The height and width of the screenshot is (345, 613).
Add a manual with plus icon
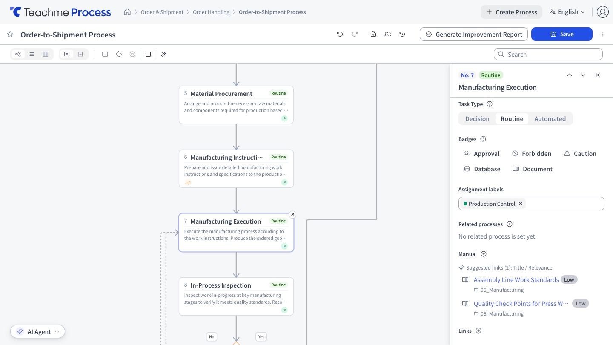pyautogui.click(x=484, y=254)
